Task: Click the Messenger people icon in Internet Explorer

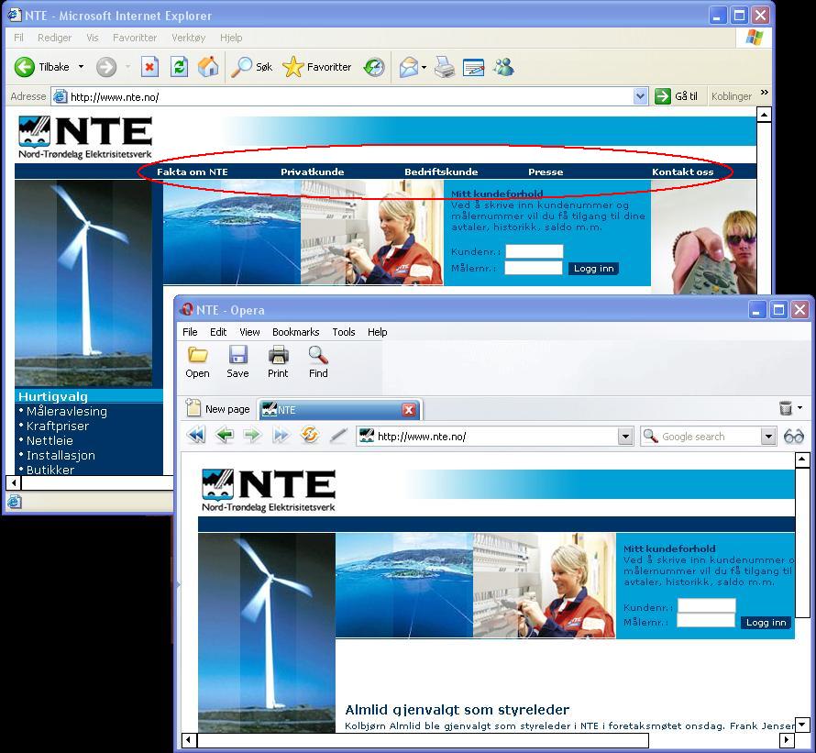Action: pos(503,67)
